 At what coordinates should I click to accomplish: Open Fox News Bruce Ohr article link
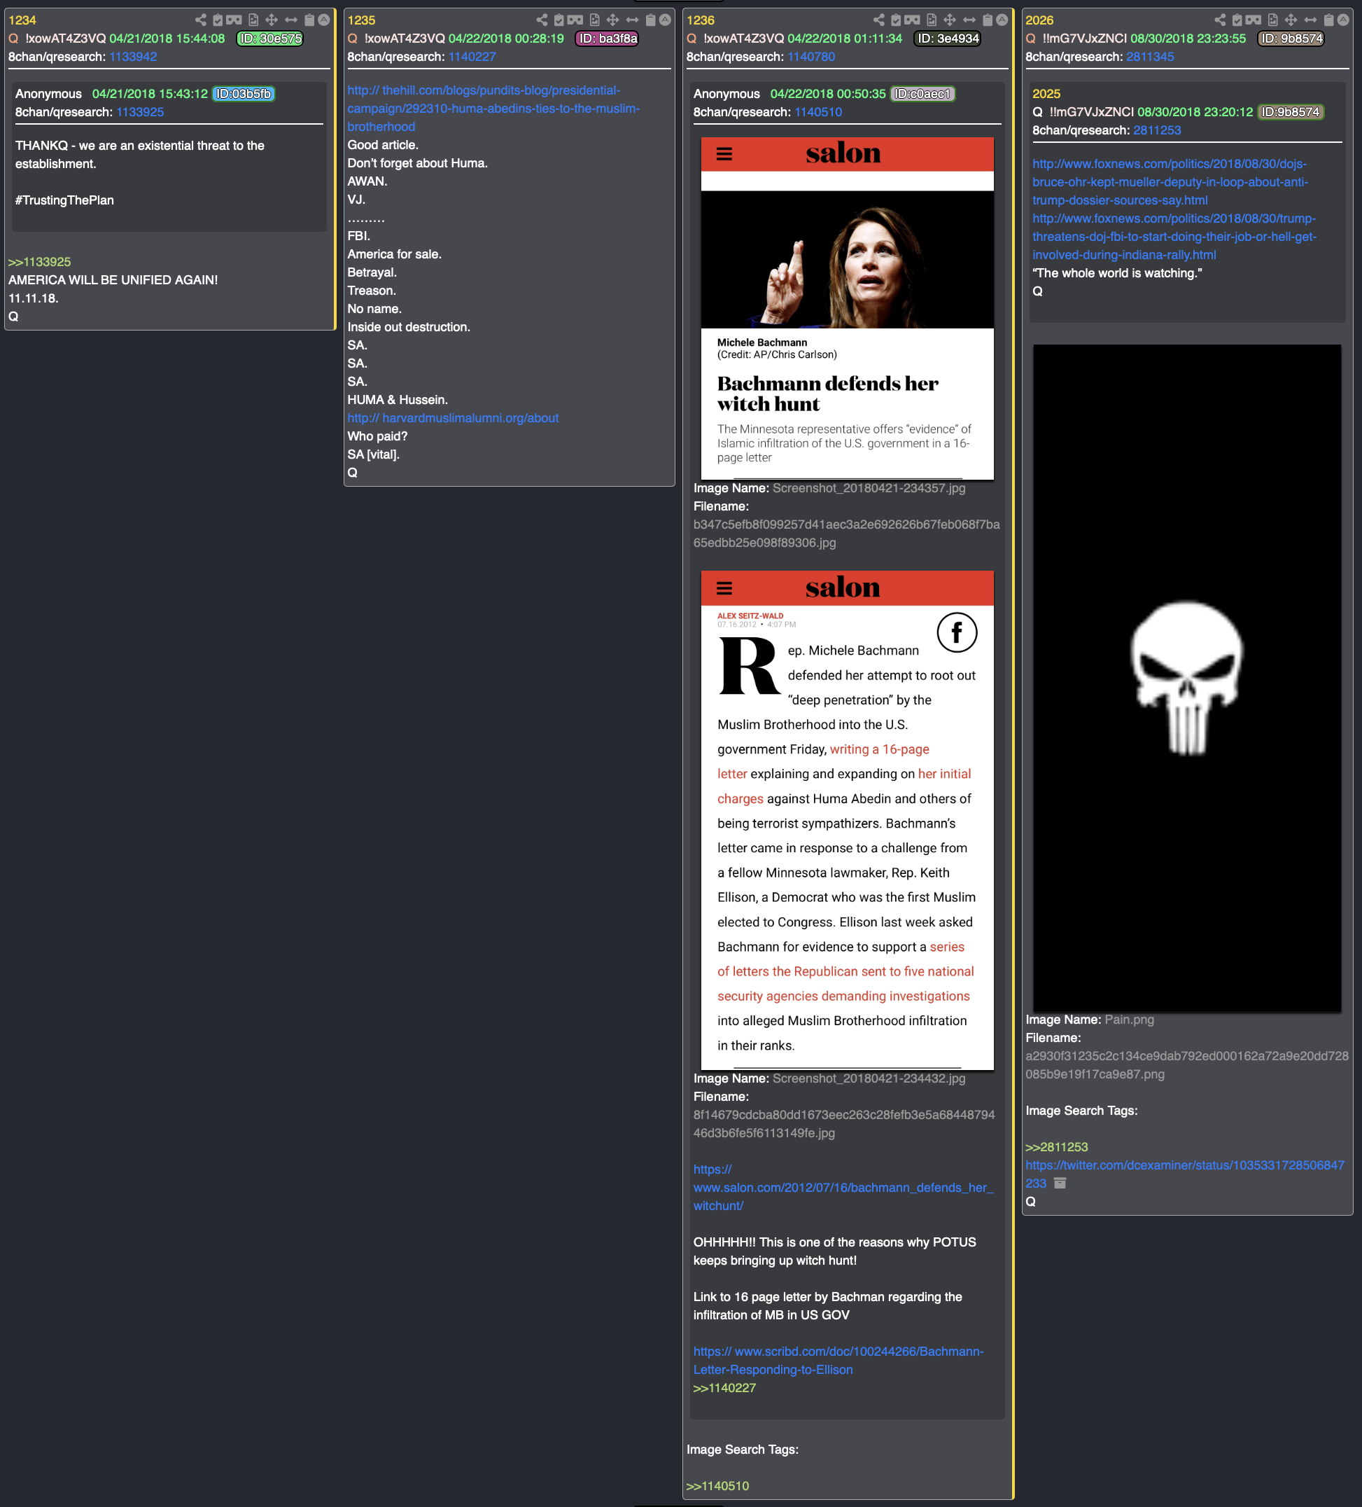click(1170, 181)
